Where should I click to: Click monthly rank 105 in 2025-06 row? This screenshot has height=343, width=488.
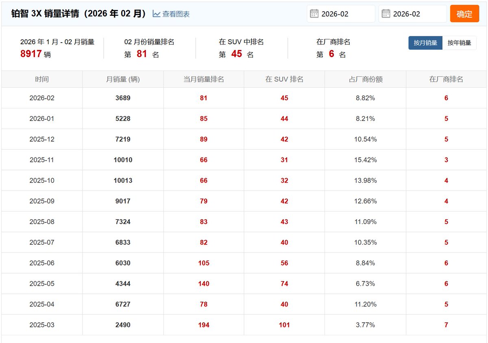coord(204,263)
